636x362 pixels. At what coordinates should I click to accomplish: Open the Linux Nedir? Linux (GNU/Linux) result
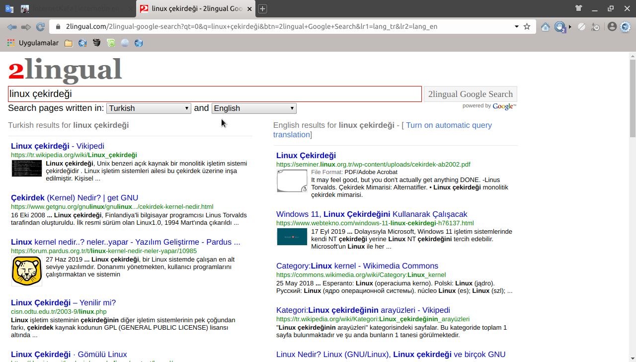pyautogui.click(x=391, y=354)
